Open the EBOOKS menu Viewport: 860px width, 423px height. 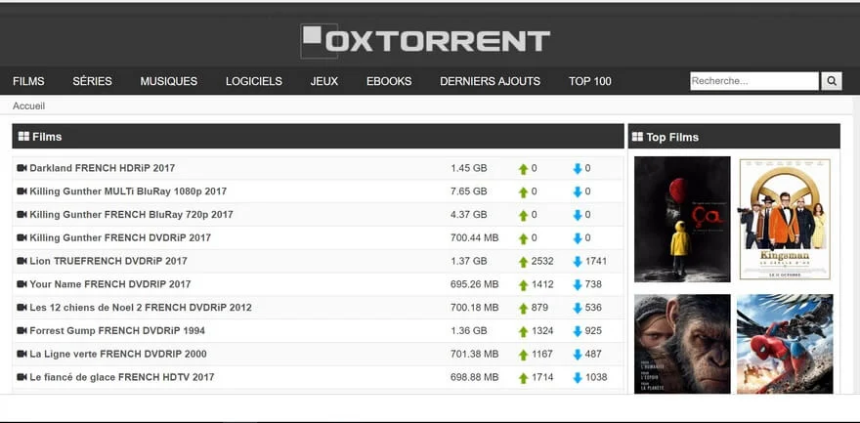(x=389, y=81)
